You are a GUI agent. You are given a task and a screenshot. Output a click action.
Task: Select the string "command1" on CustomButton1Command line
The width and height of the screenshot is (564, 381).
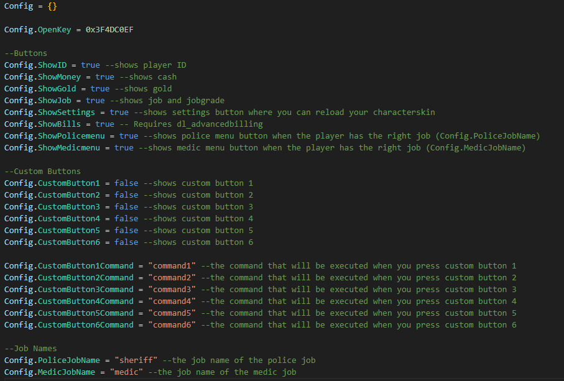[172, 265]
